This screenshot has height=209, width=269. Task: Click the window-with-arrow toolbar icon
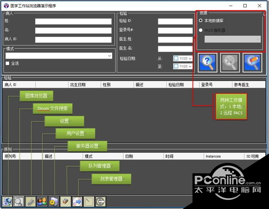click(89, 201)
